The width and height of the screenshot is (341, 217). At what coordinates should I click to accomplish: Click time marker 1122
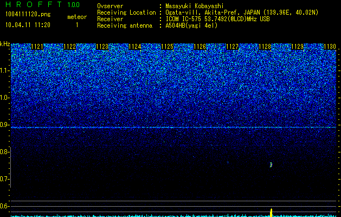(70, 47)
